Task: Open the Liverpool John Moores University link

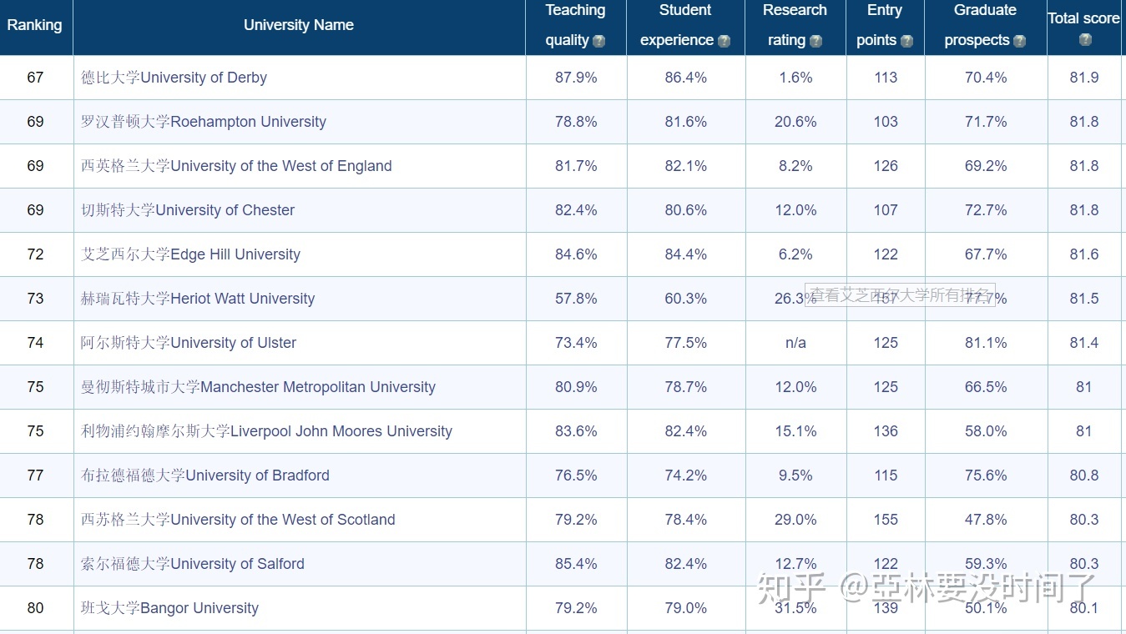Action: (x=266, y=431)
